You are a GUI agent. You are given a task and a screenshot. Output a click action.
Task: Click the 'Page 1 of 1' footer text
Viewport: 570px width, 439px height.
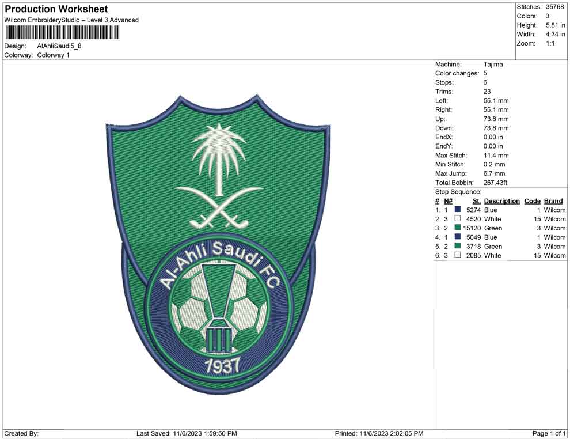click(x=549, y=433)
